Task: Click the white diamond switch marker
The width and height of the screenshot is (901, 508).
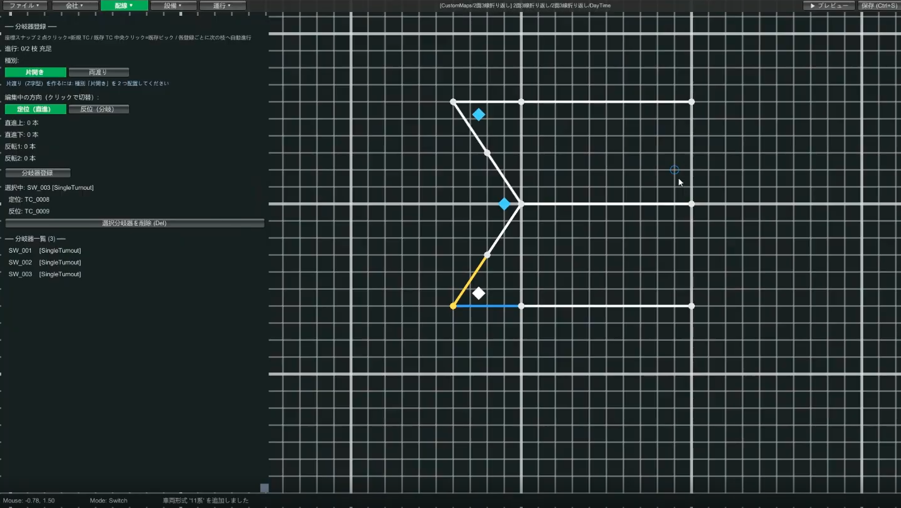Action: pos(479,293)
